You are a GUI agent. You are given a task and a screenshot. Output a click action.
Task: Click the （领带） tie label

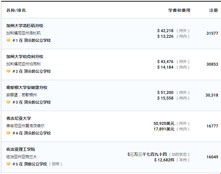click(x=55, y=164)
